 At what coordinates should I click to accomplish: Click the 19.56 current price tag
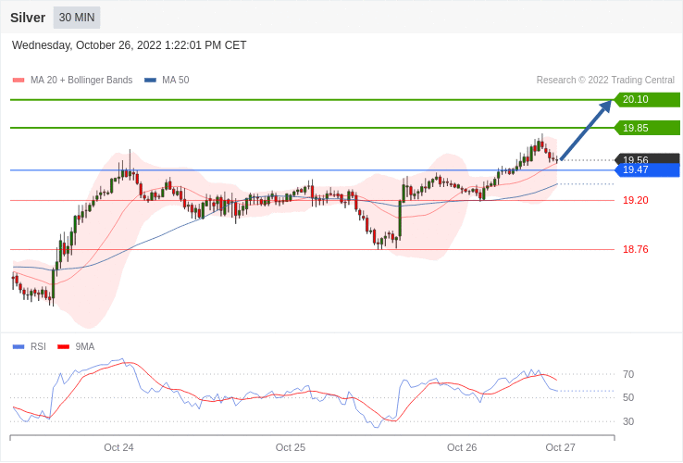647,158
